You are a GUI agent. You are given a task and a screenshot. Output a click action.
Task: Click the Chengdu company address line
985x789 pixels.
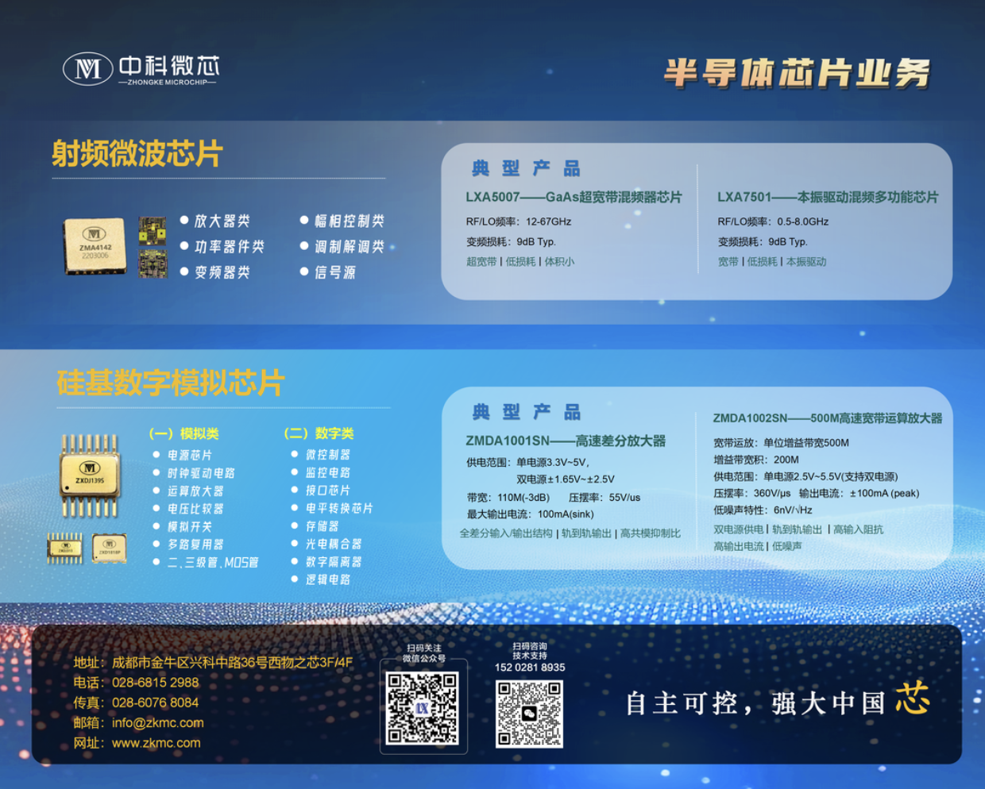pyautogui.click(x=213, y=662)
